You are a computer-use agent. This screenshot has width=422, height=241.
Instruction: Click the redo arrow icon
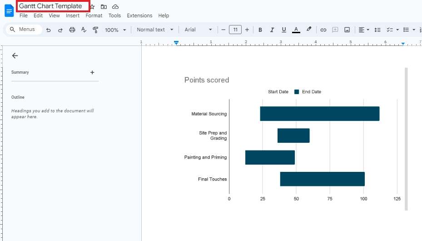(x=60, y=30)
